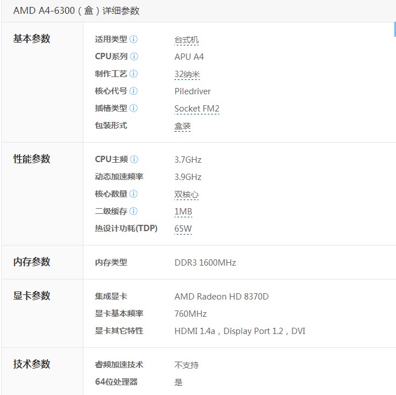Click the 适用类型 label

pos(111,39)
